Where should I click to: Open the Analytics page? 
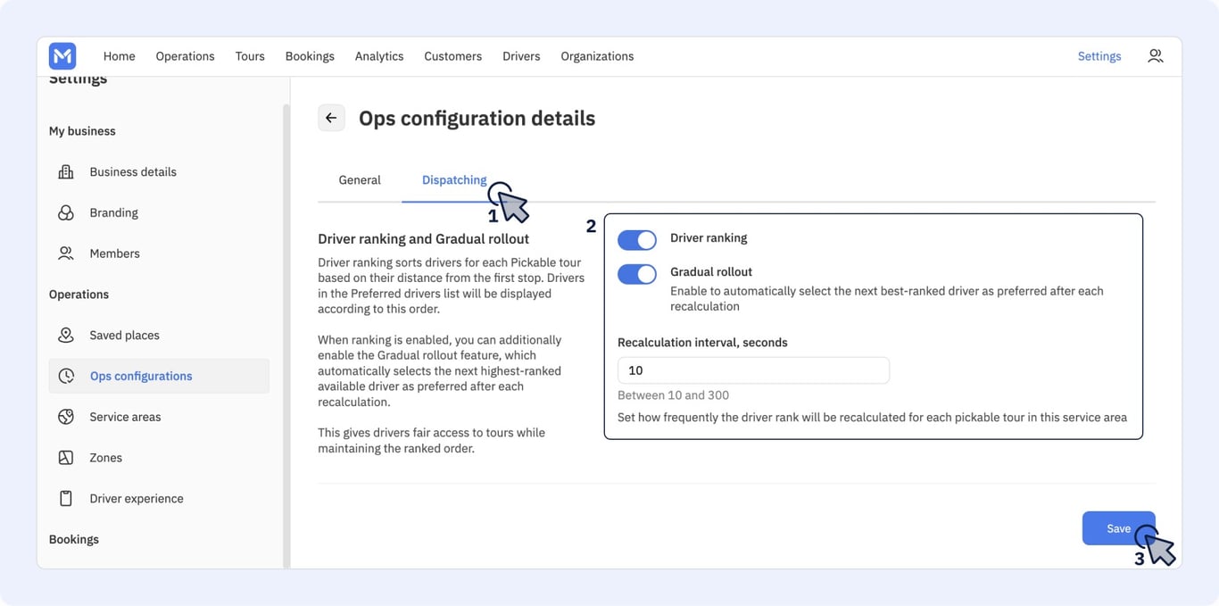[x=379, y=56]
